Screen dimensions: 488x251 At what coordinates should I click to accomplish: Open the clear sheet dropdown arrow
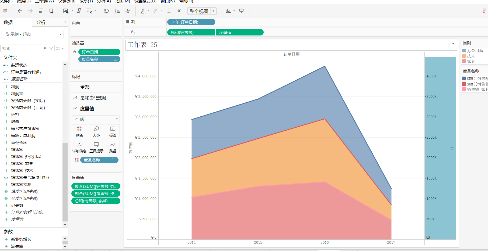pos(96,11)
